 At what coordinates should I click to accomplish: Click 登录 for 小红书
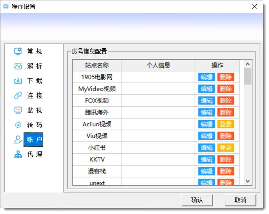point(226,148)
